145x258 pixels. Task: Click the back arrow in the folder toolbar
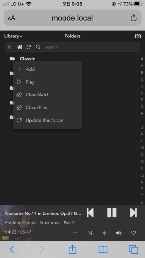pyautogui.click(x=10, y=47)
